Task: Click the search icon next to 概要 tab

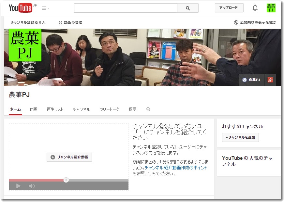Action: pyautogui.click(x=148, y=109)
